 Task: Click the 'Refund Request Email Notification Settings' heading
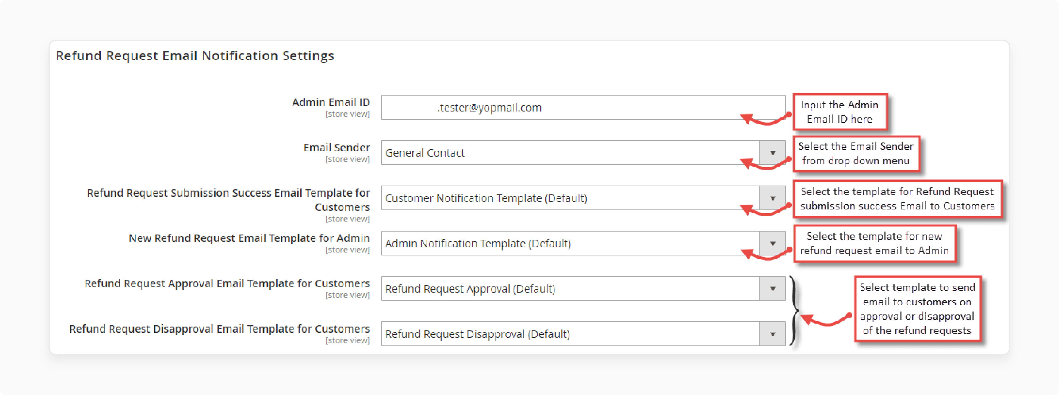(x=195, y=55)
